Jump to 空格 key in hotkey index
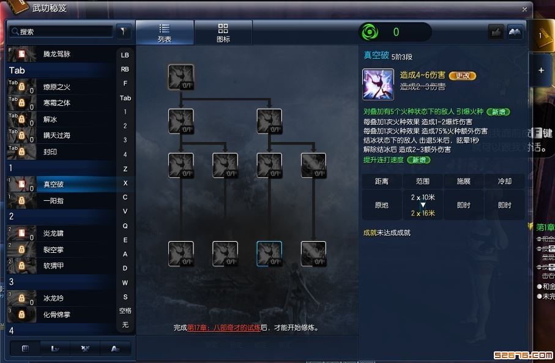Image resolution: width=555 pixels, height=363 pixels. (x=125, y=310)
